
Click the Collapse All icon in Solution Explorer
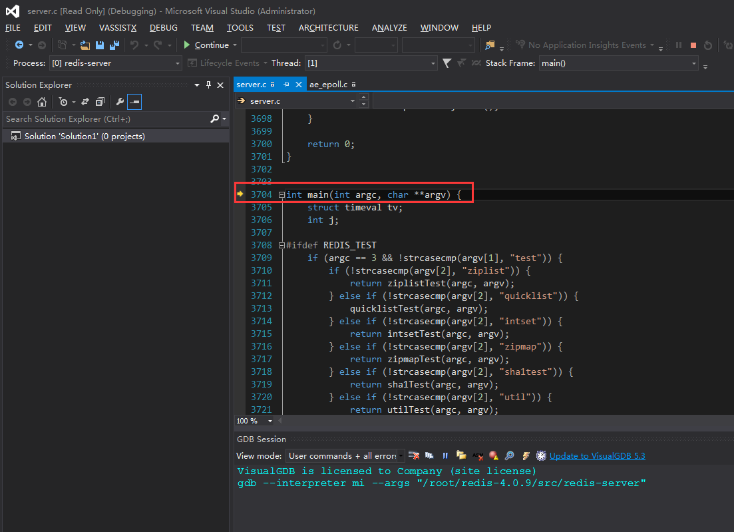pyautogui.click(x=100, y=102)
